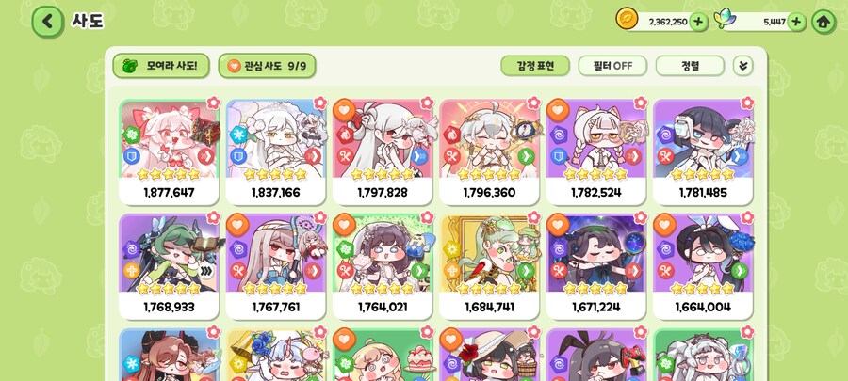Open the character card with 1,684,741
This screenshot has height=381, width=848.
click(x=489, y=266)
